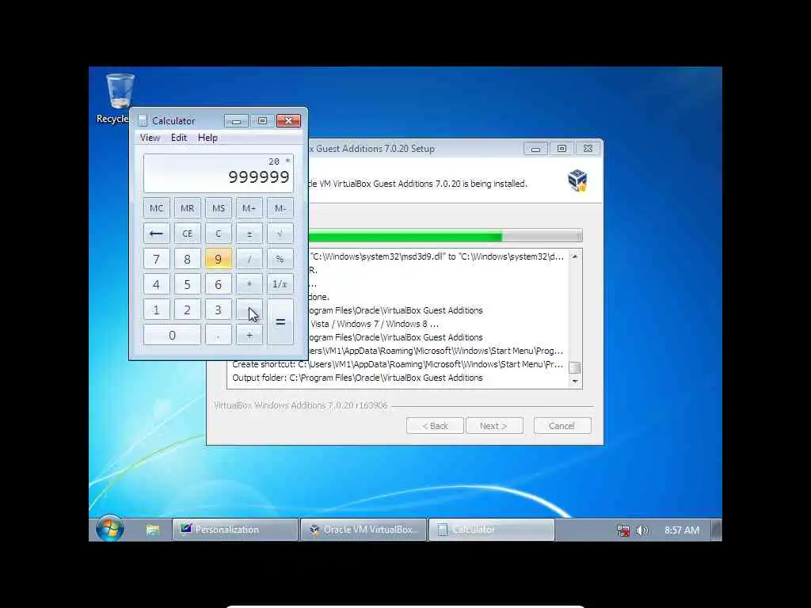Click the network tray icon
Screen dimensions: 811x608
[624, 530]
